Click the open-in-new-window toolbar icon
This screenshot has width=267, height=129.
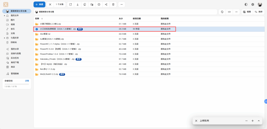(71, 4)
